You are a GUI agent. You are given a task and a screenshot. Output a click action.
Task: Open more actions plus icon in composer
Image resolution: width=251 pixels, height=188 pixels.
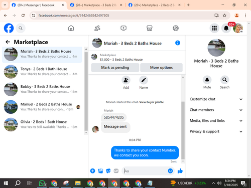click(92, 171)
